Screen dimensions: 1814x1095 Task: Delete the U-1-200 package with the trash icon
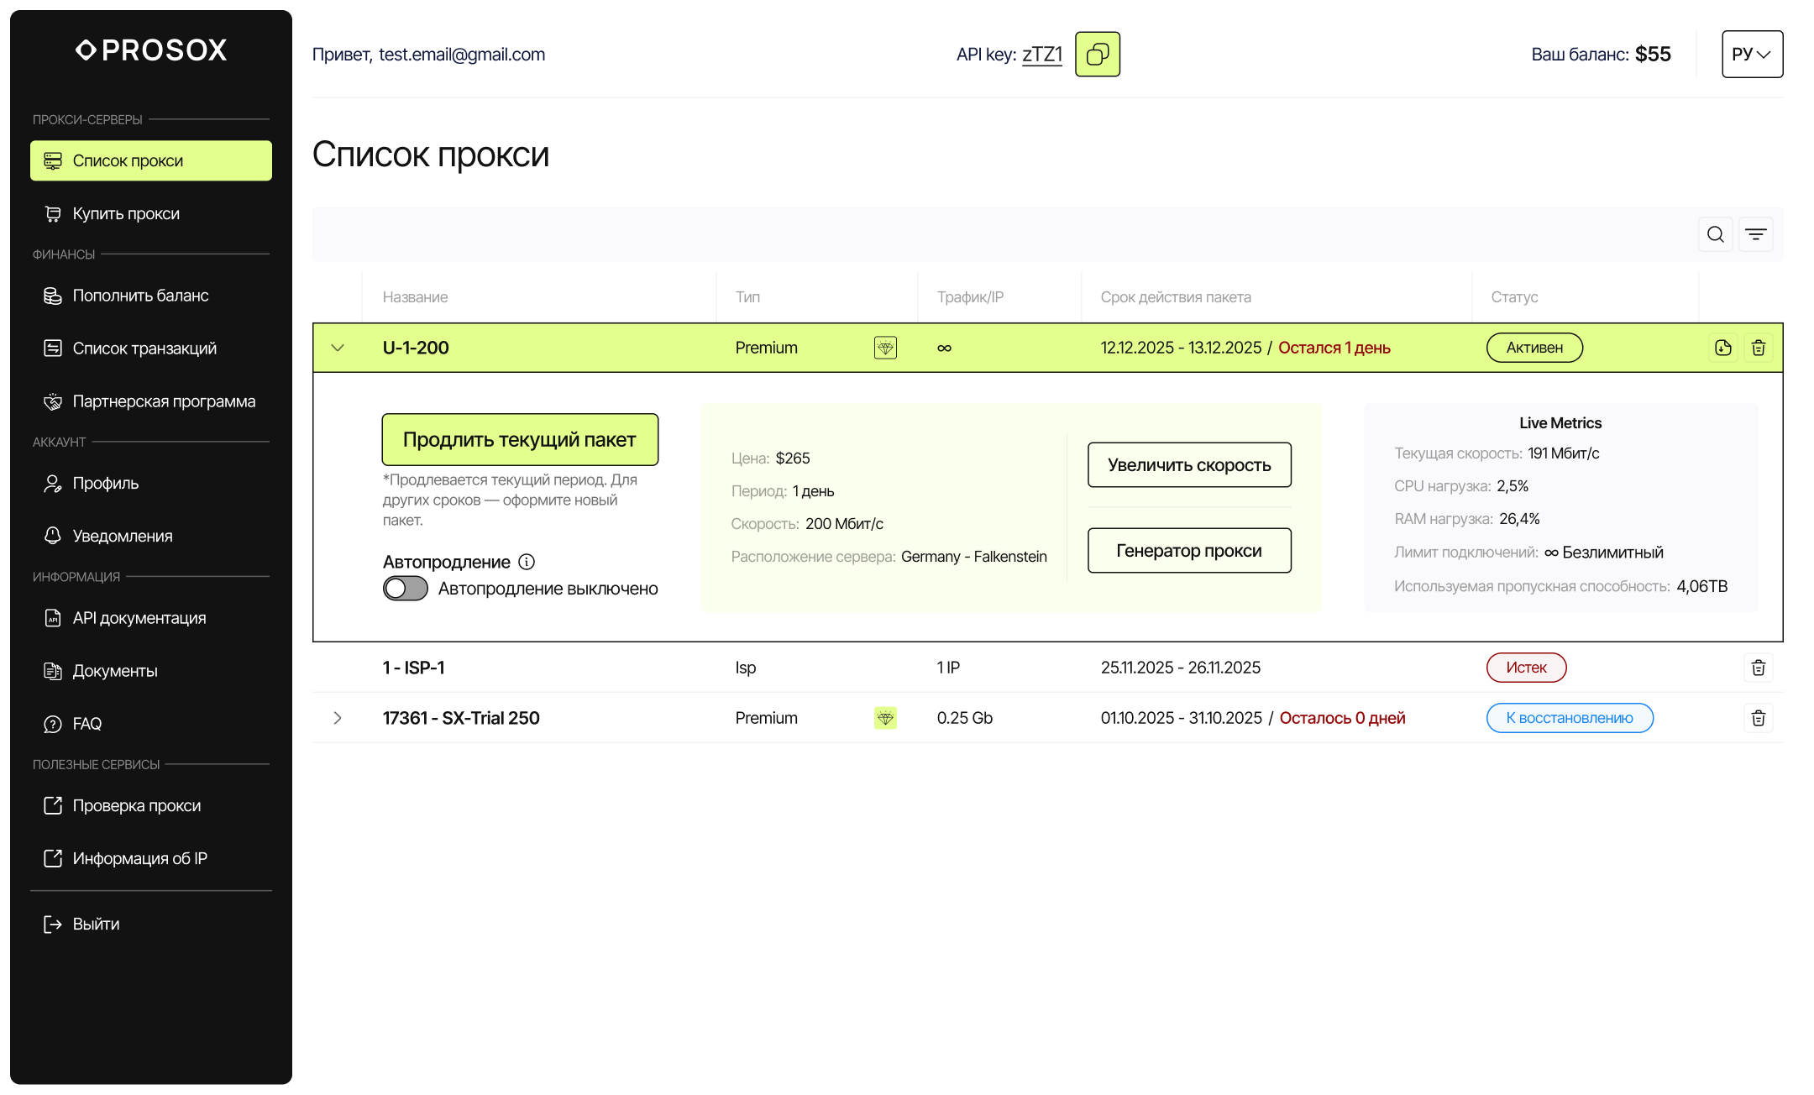1759,348
